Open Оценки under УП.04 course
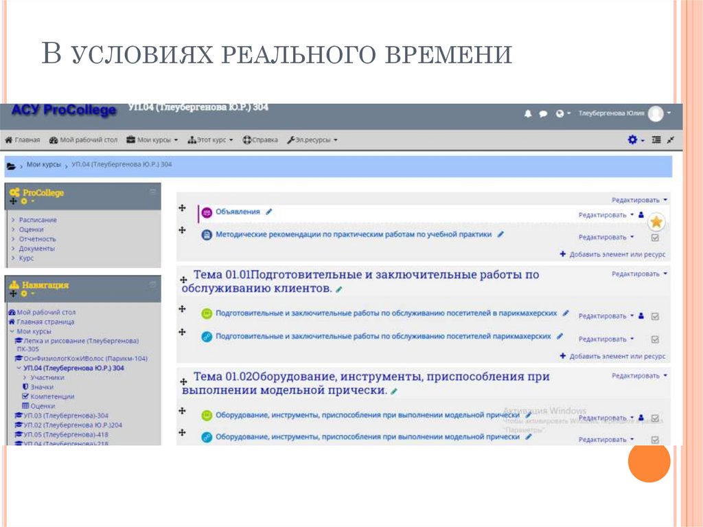 coord(38,406)
